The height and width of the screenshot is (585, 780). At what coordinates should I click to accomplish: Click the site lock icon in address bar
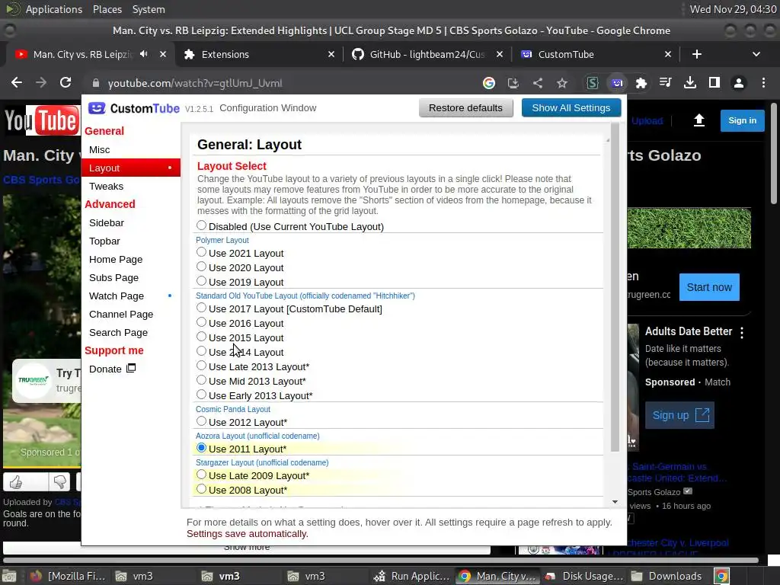(x=96, y=83)
